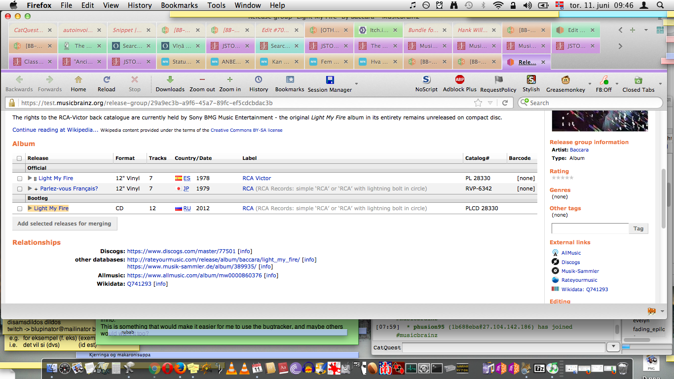Click the Greasemonkey monkey icon
Screen dimensions: 674x379
[565, 79]
